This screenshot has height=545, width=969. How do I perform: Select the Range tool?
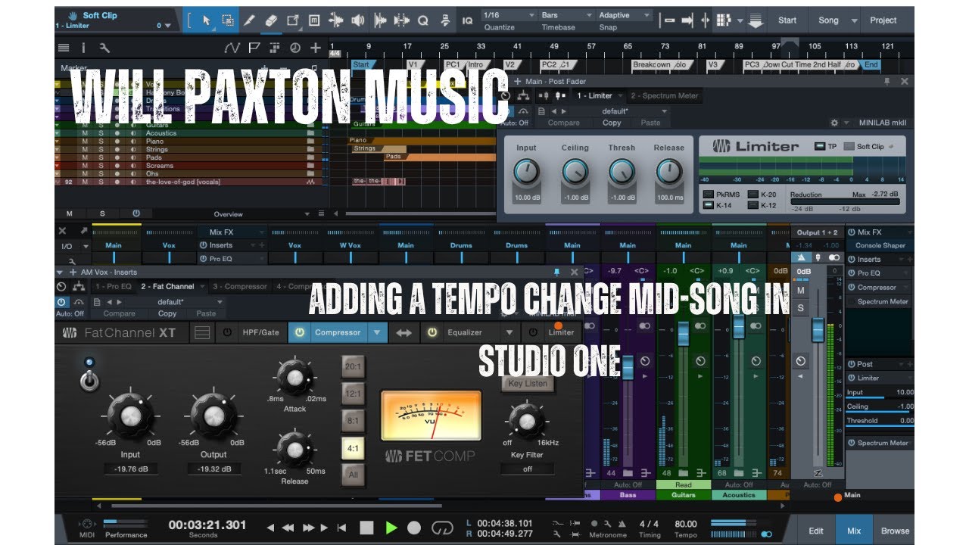[227, 20]
